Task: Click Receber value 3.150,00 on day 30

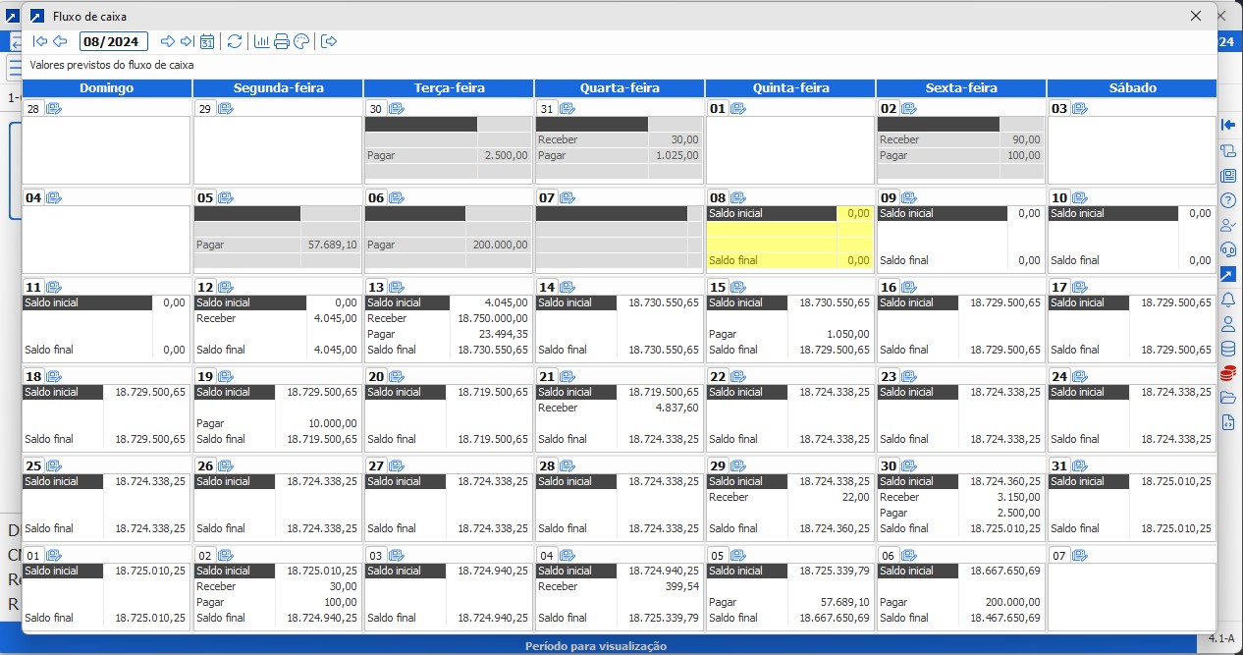Action: 1019,497
